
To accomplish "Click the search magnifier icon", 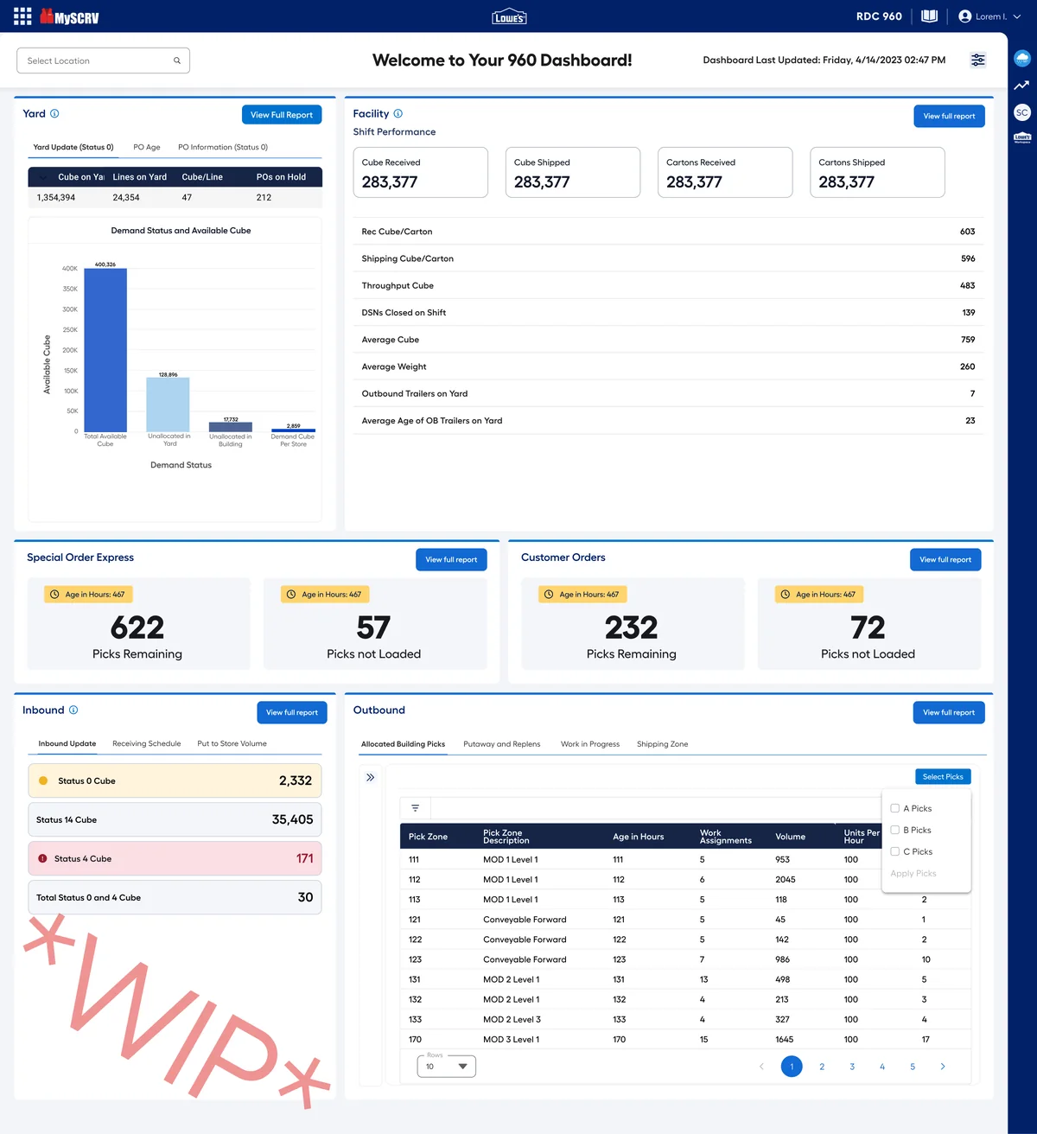I will (177, 61).
